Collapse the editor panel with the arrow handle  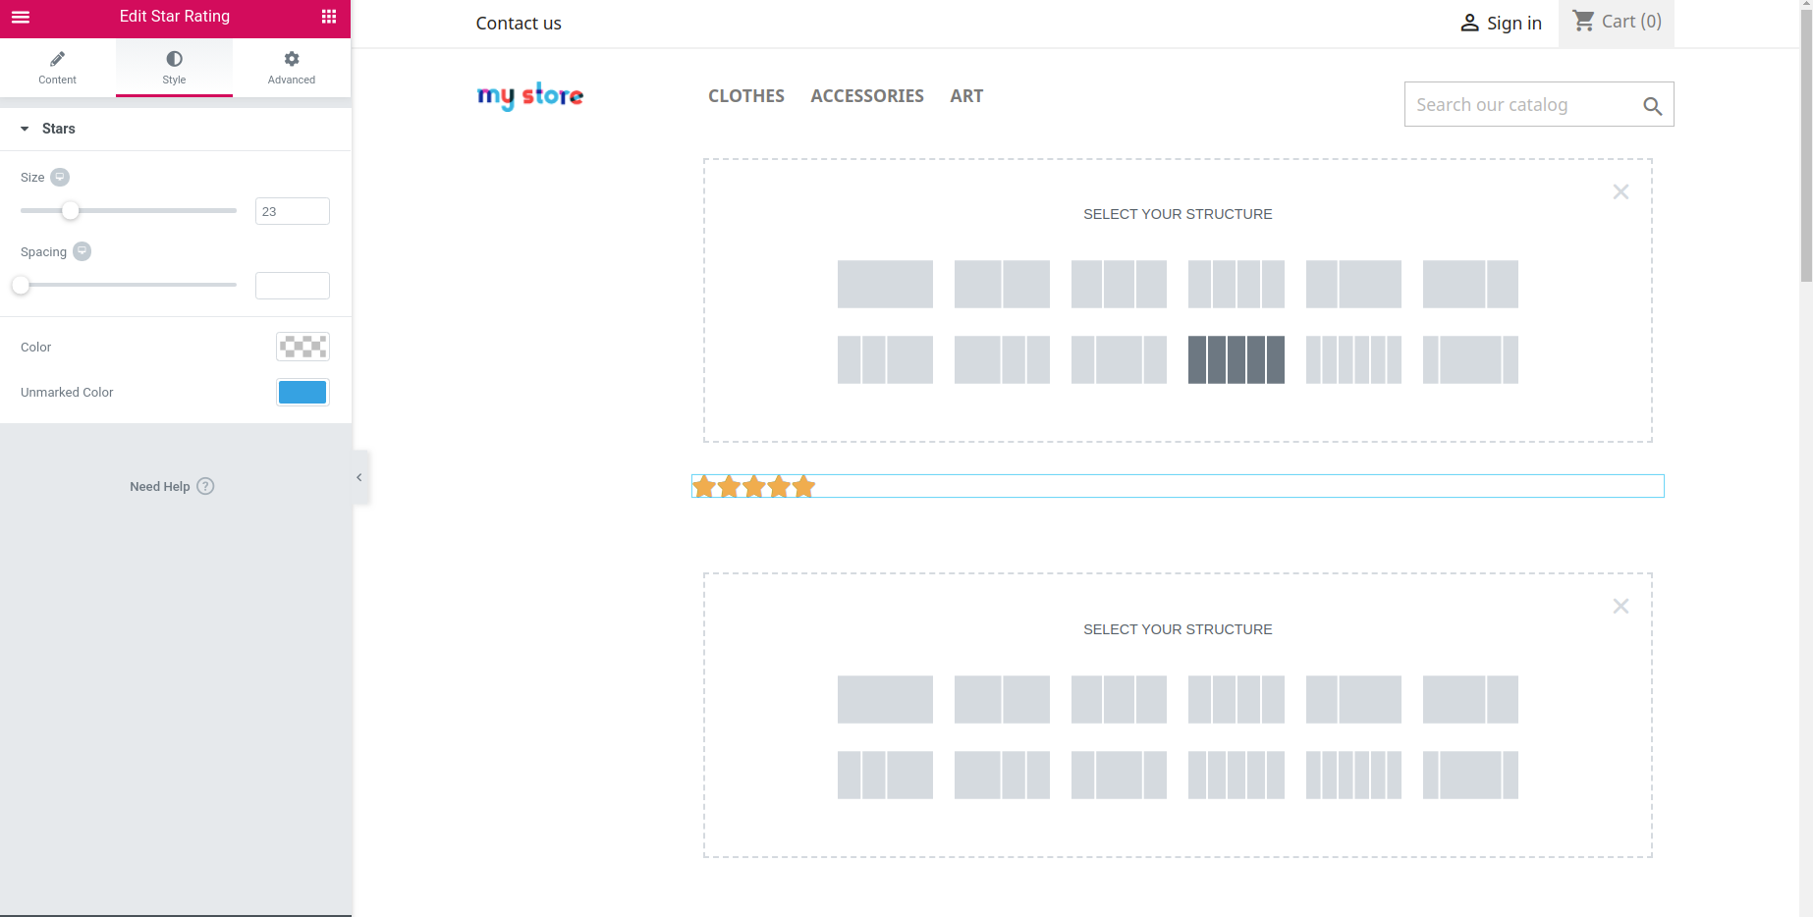coord(359,477)
